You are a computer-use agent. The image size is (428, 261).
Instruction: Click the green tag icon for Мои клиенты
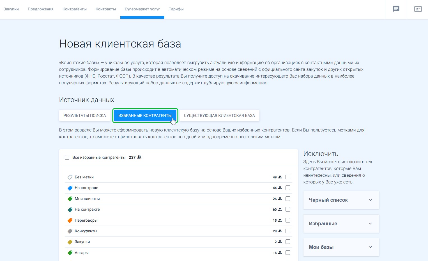(70, 199)
